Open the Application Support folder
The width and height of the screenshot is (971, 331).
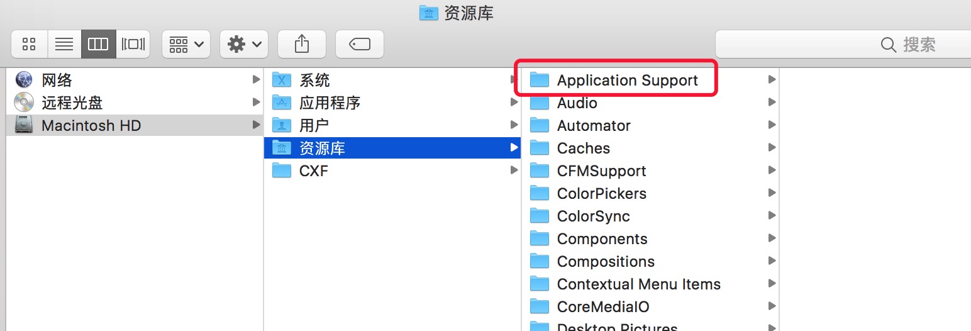point(627,80)
